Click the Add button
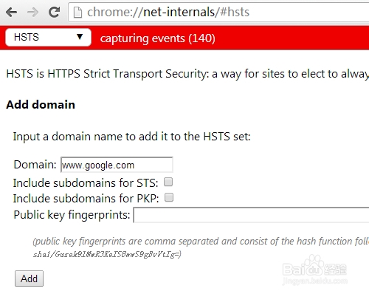The height and width of the screenshot is (294, 369). coord(29,278)
